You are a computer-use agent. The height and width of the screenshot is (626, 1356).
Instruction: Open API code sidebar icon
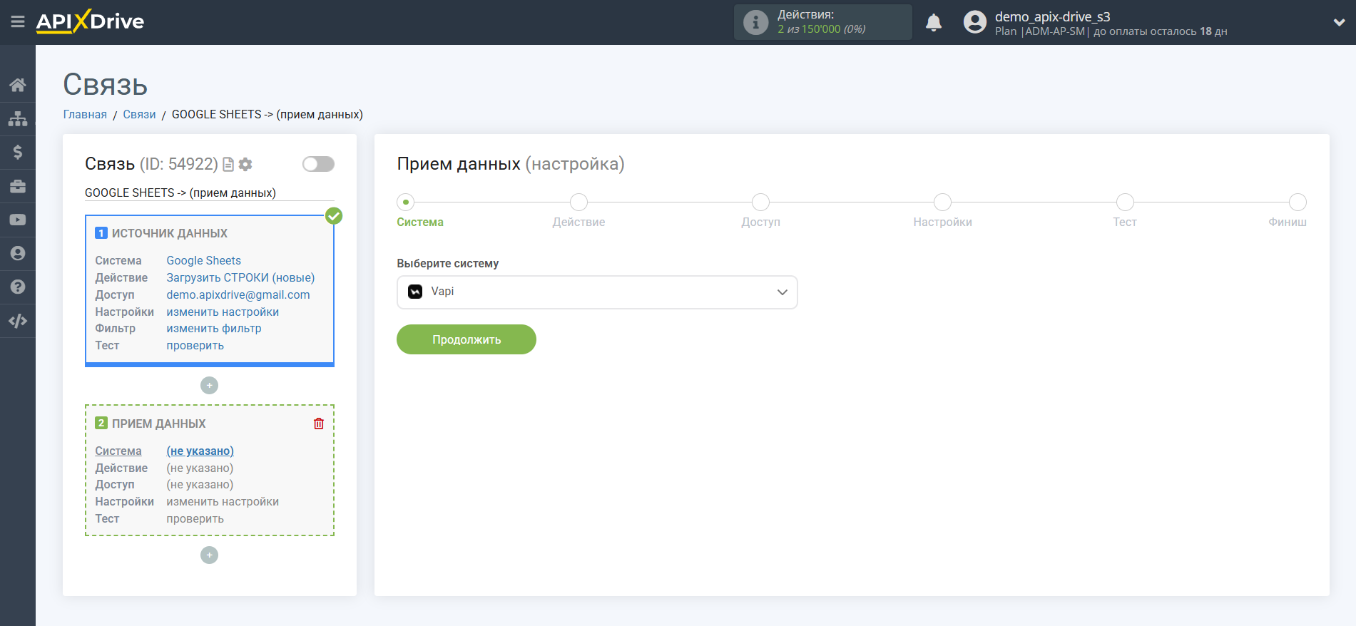(x=18, y=321)
